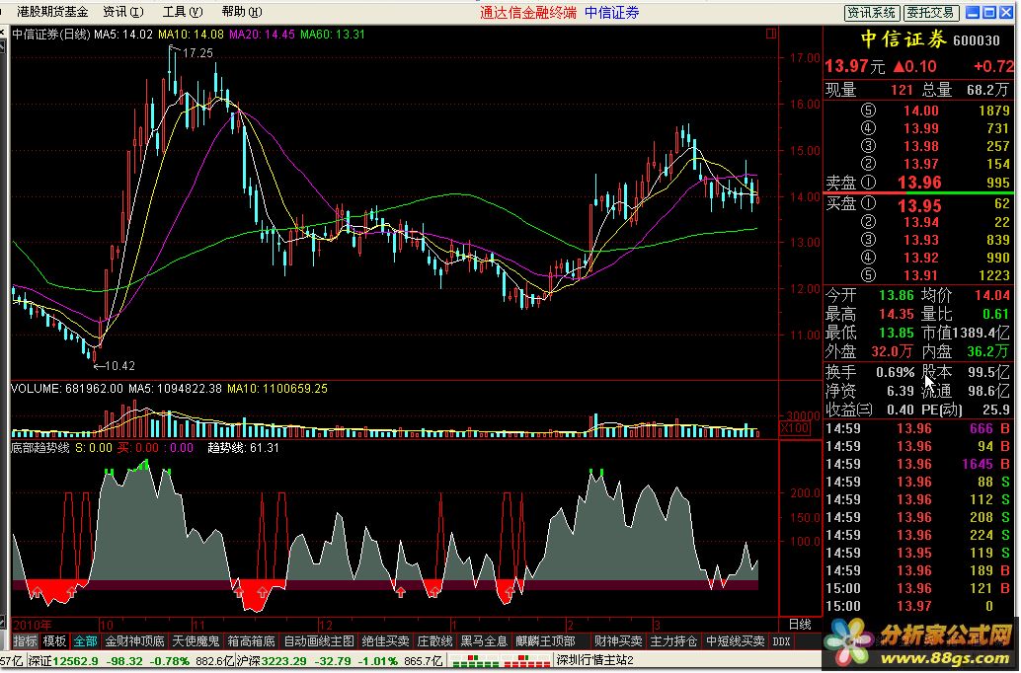Click the 买盘① price 13.95
The width and height of the screenshot is (1021, 673).
click(x=918, y=205)
